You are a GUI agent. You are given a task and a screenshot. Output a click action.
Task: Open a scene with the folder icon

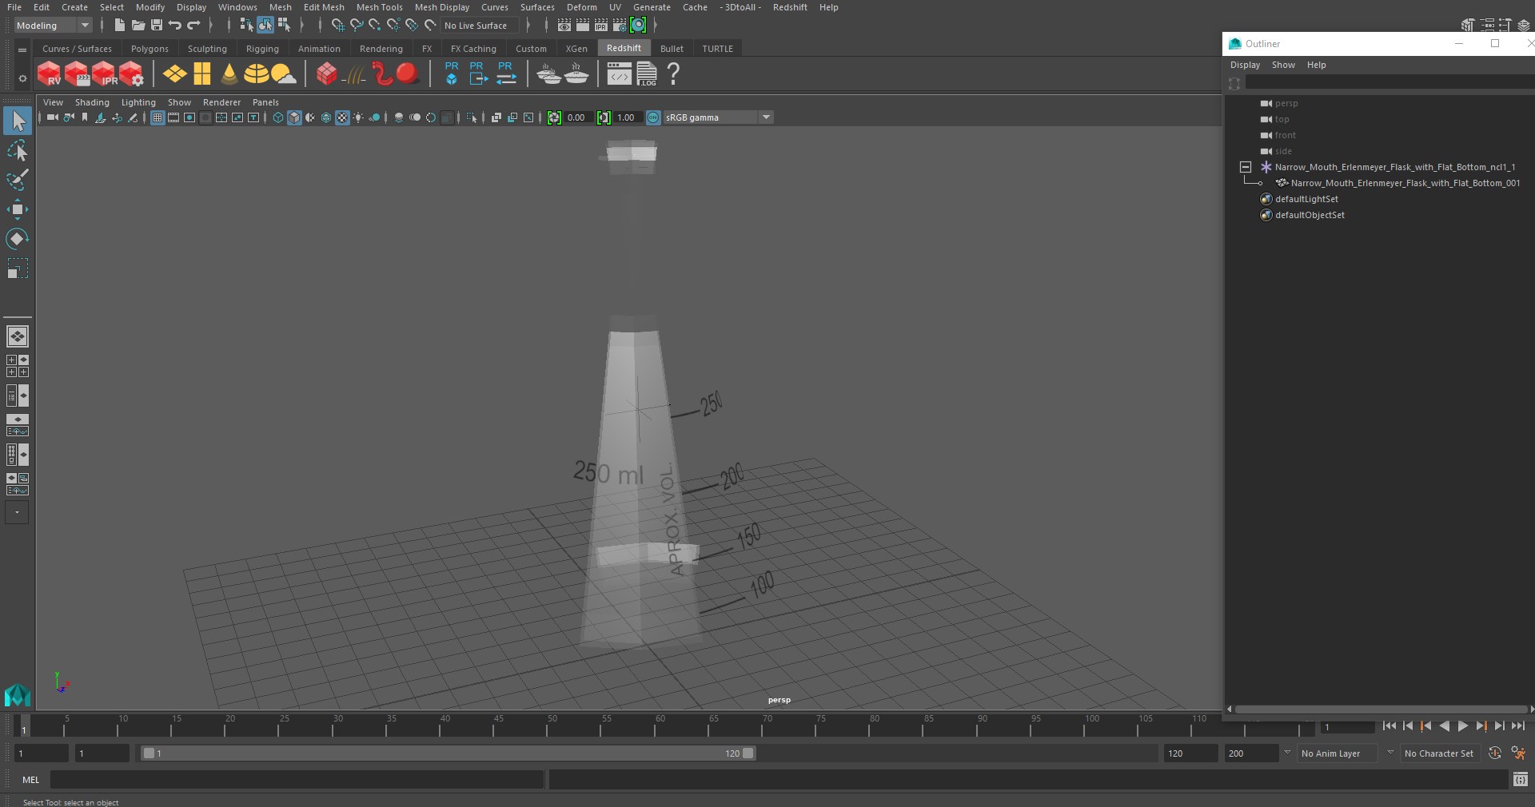point(138,26)
